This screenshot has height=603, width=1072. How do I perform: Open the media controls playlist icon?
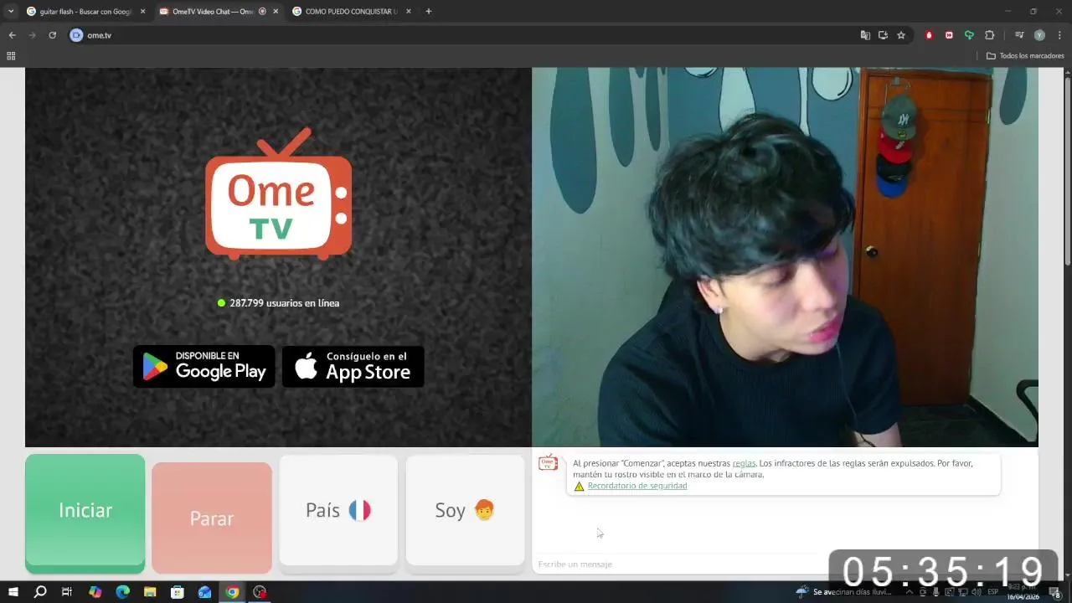(x=1019, y=35)
